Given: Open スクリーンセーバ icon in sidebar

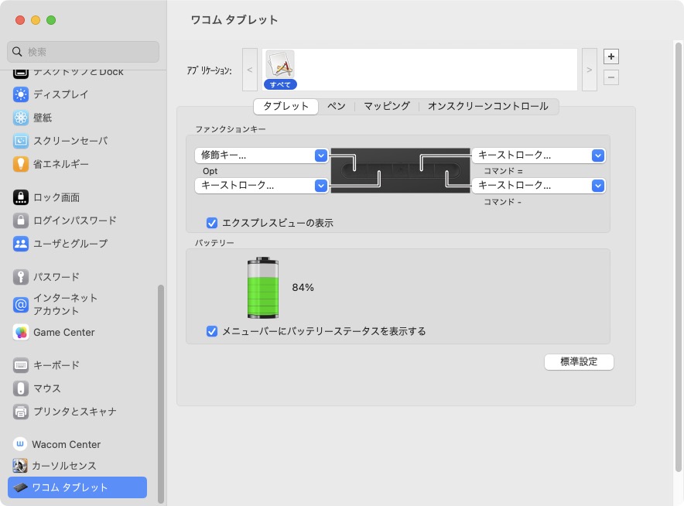Looking at the screenshot, I should tap(20, 141).
